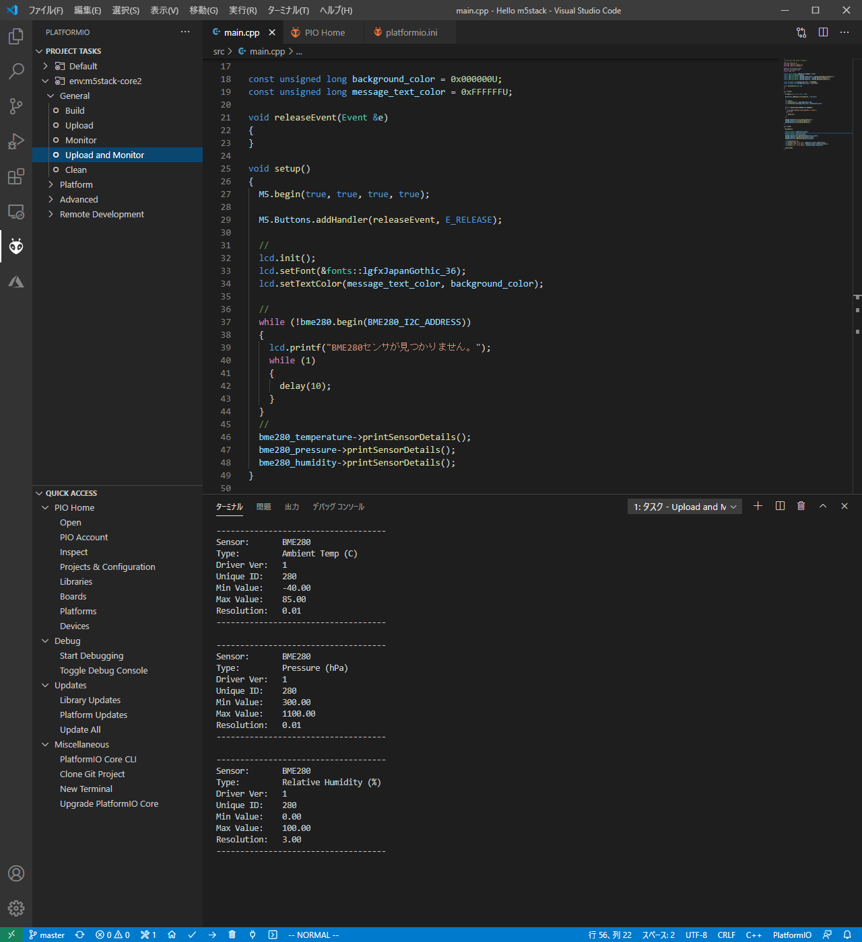Click the open changes icon in editor toolbar
Screen dimensions: 862x942
801,32
